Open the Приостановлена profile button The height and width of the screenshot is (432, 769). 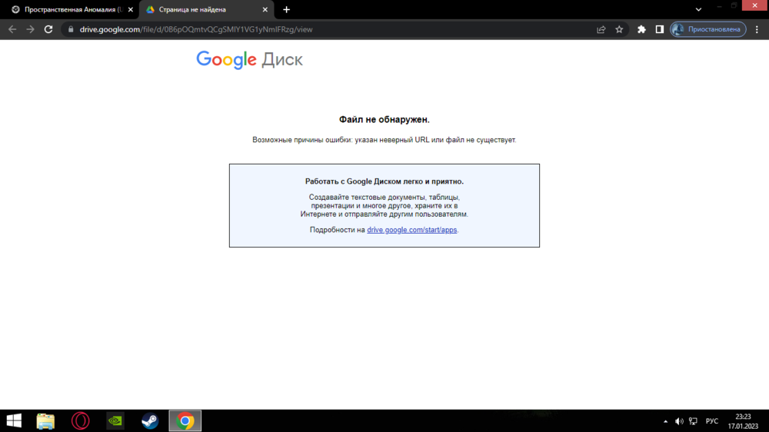coord(708,29)
